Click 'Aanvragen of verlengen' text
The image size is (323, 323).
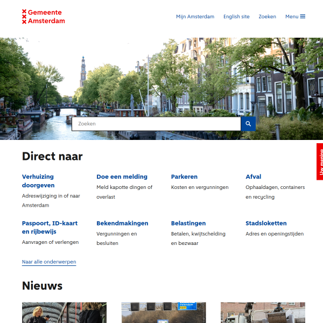coord(50,242)
